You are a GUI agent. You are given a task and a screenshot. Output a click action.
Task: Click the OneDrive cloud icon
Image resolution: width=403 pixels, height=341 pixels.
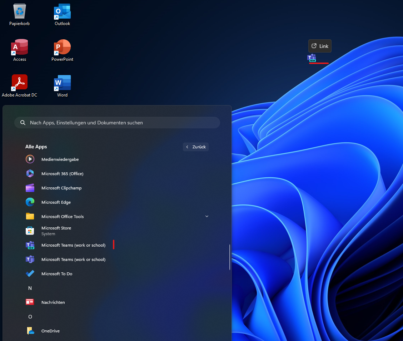coord(30,331)
